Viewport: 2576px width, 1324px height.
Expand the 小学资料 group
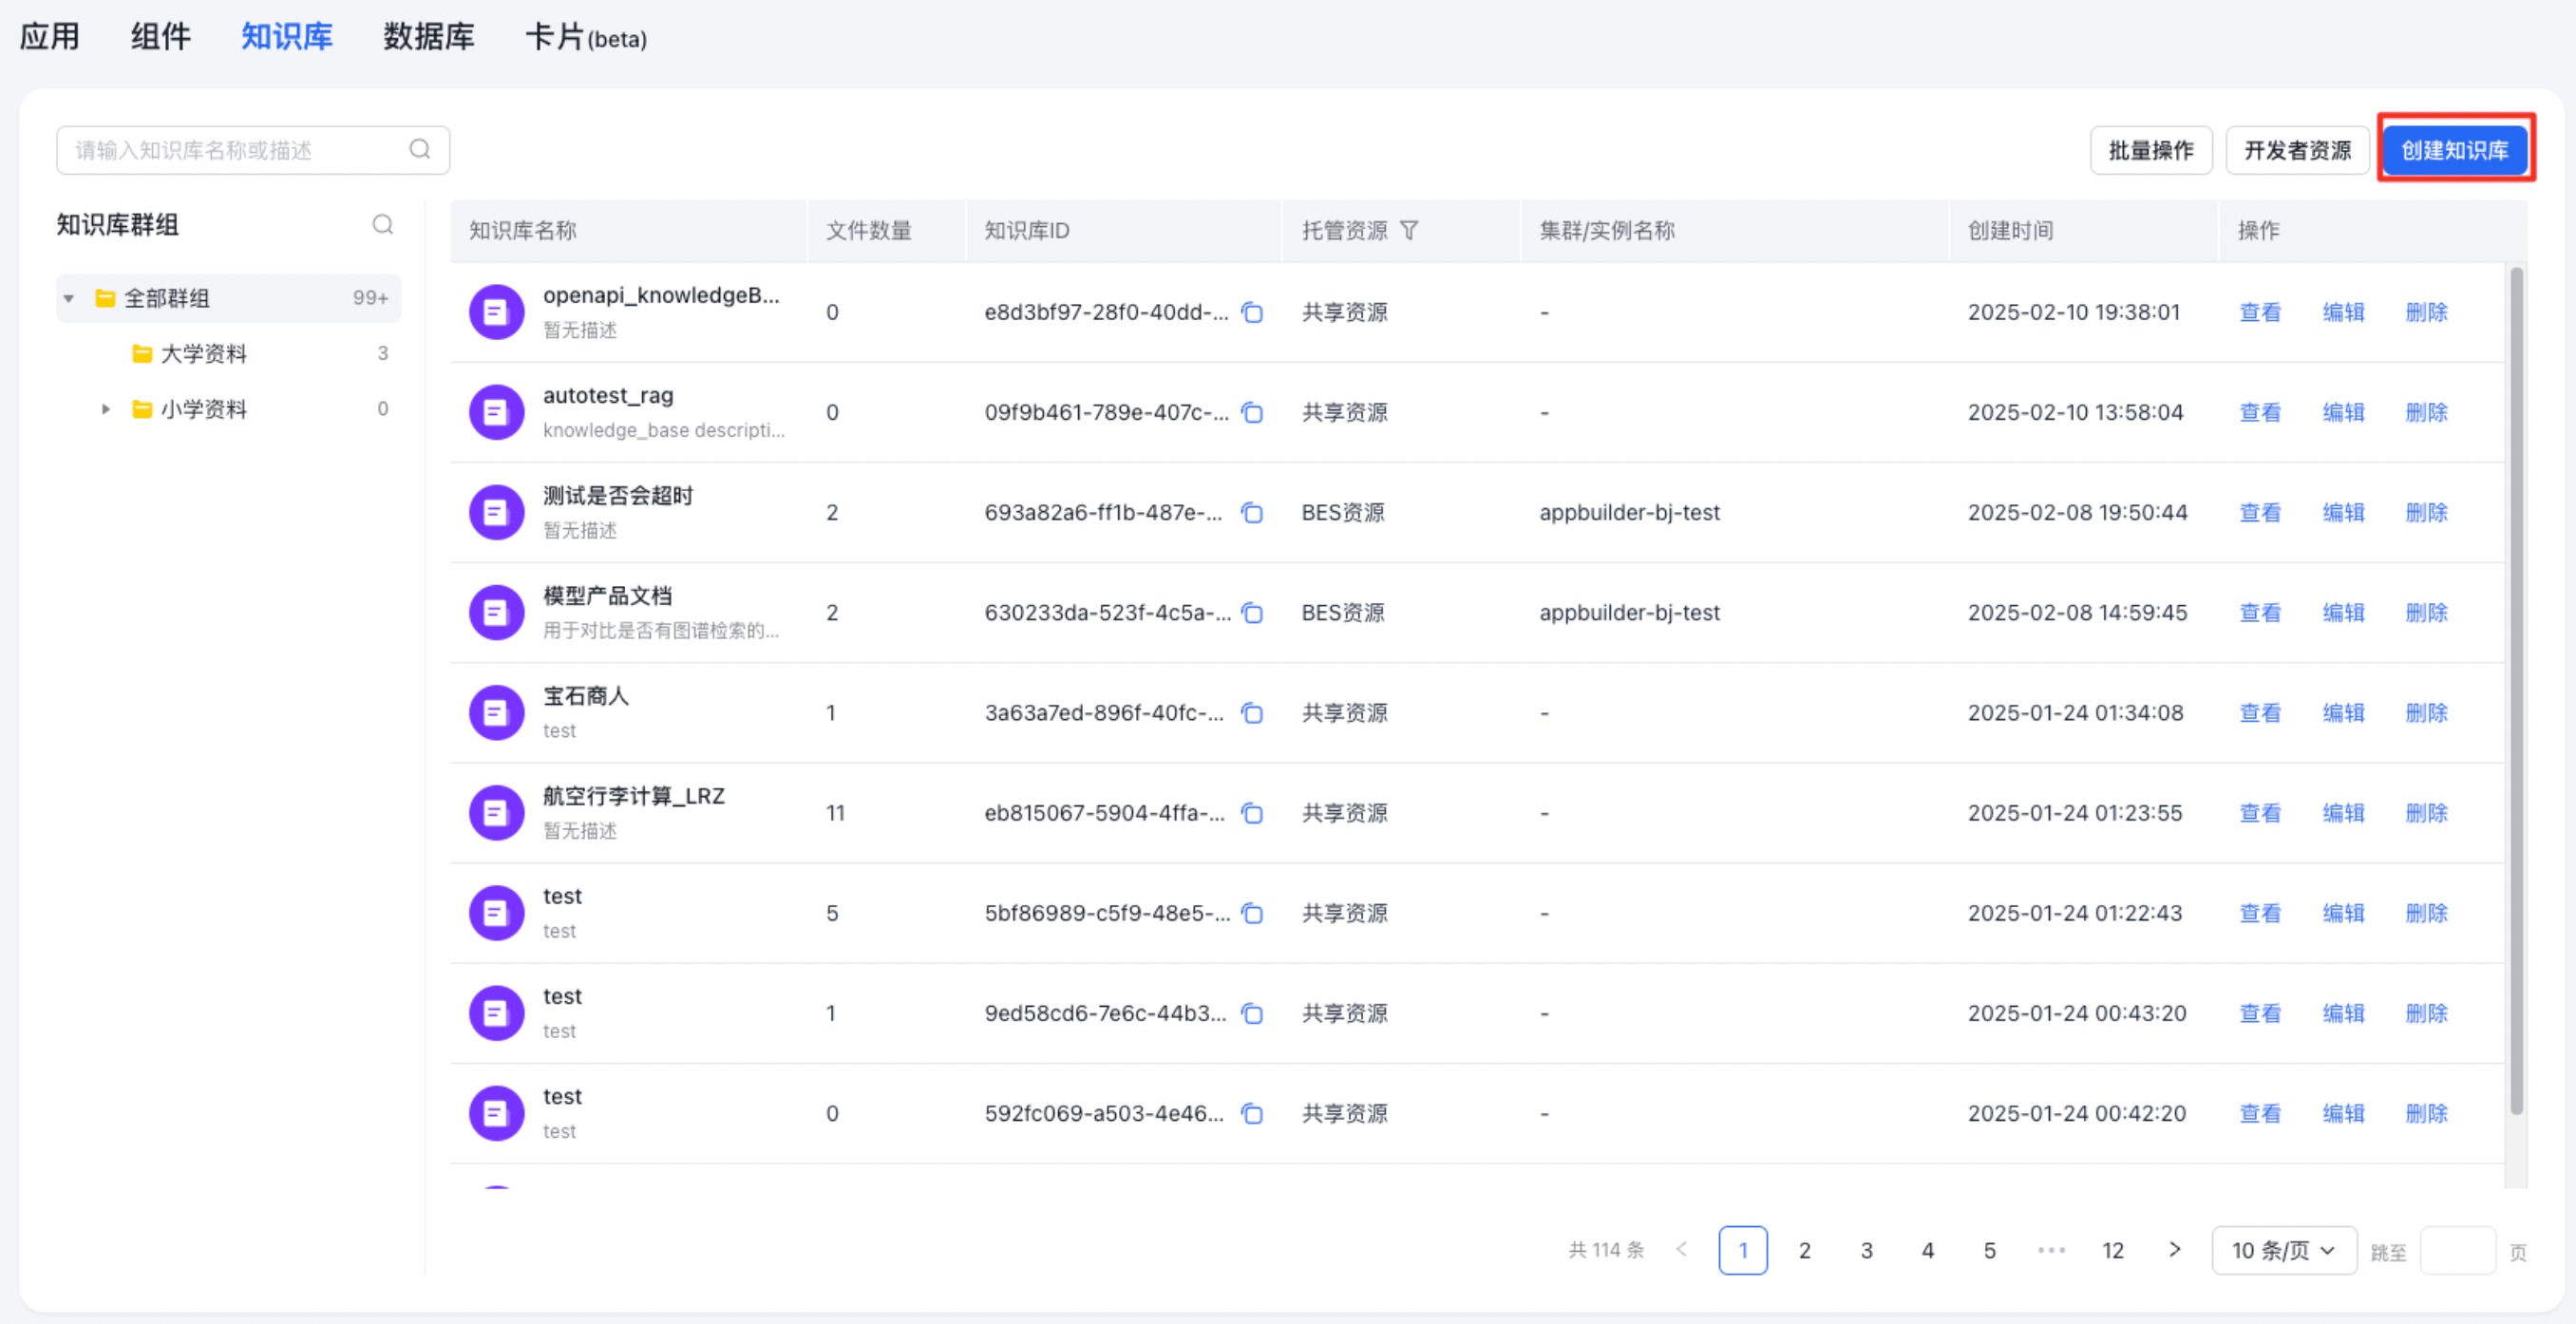point(105,409)
